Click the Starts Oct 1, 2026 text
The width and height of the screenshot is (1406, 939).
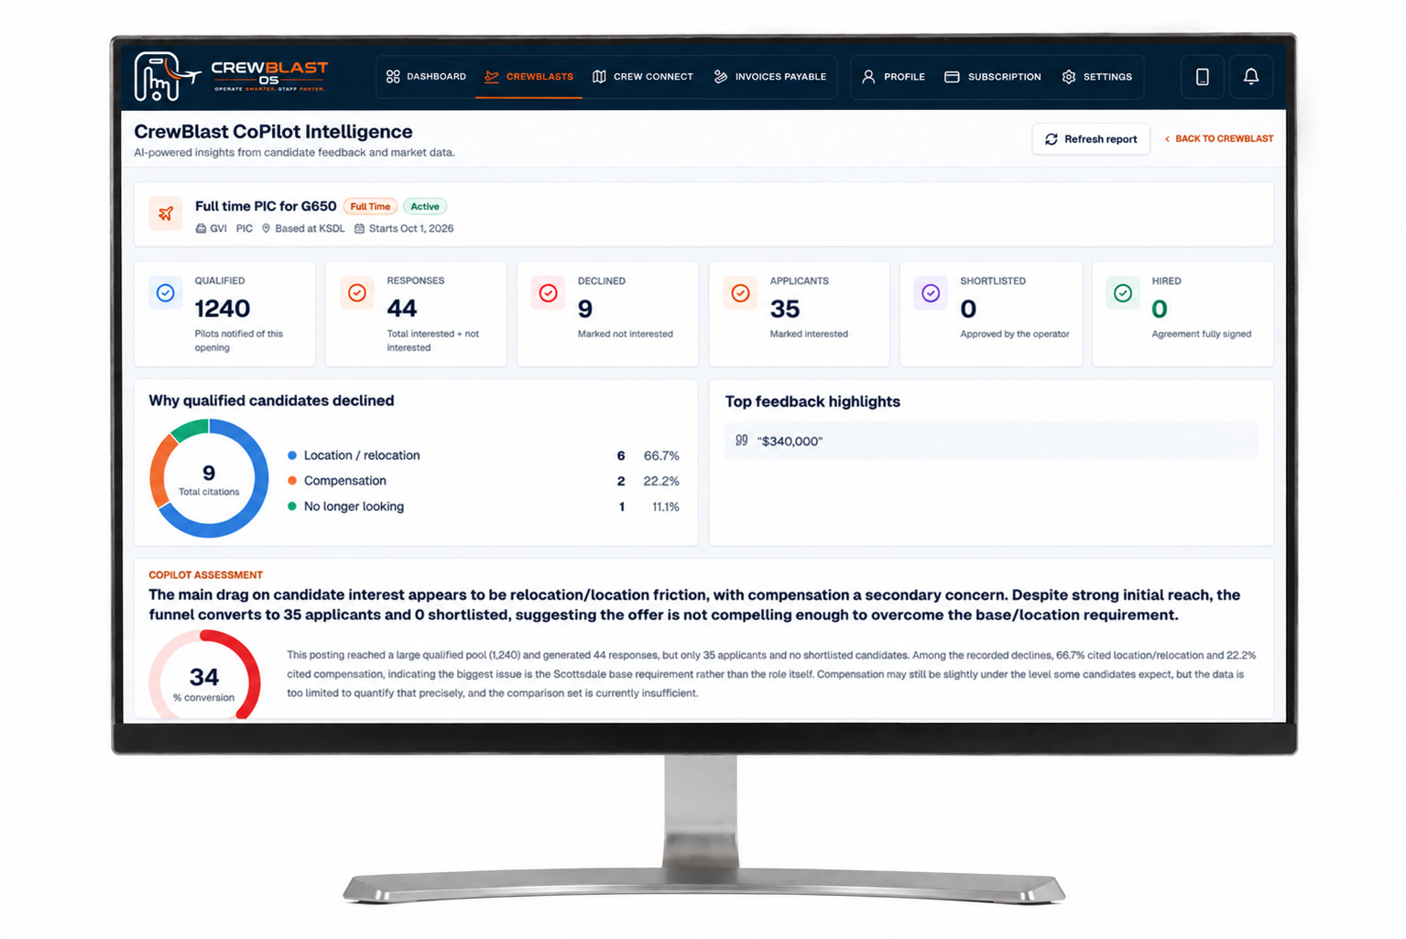point(411,229)
